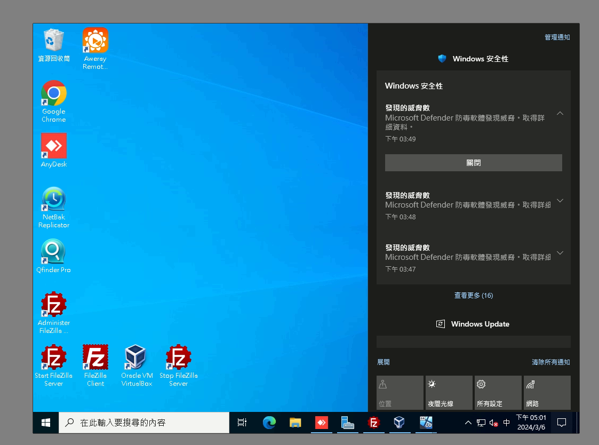Screen dimensions: 599x445
Task: Open the Qfinder Pro desktop shortcut
Action: point(53,252)
